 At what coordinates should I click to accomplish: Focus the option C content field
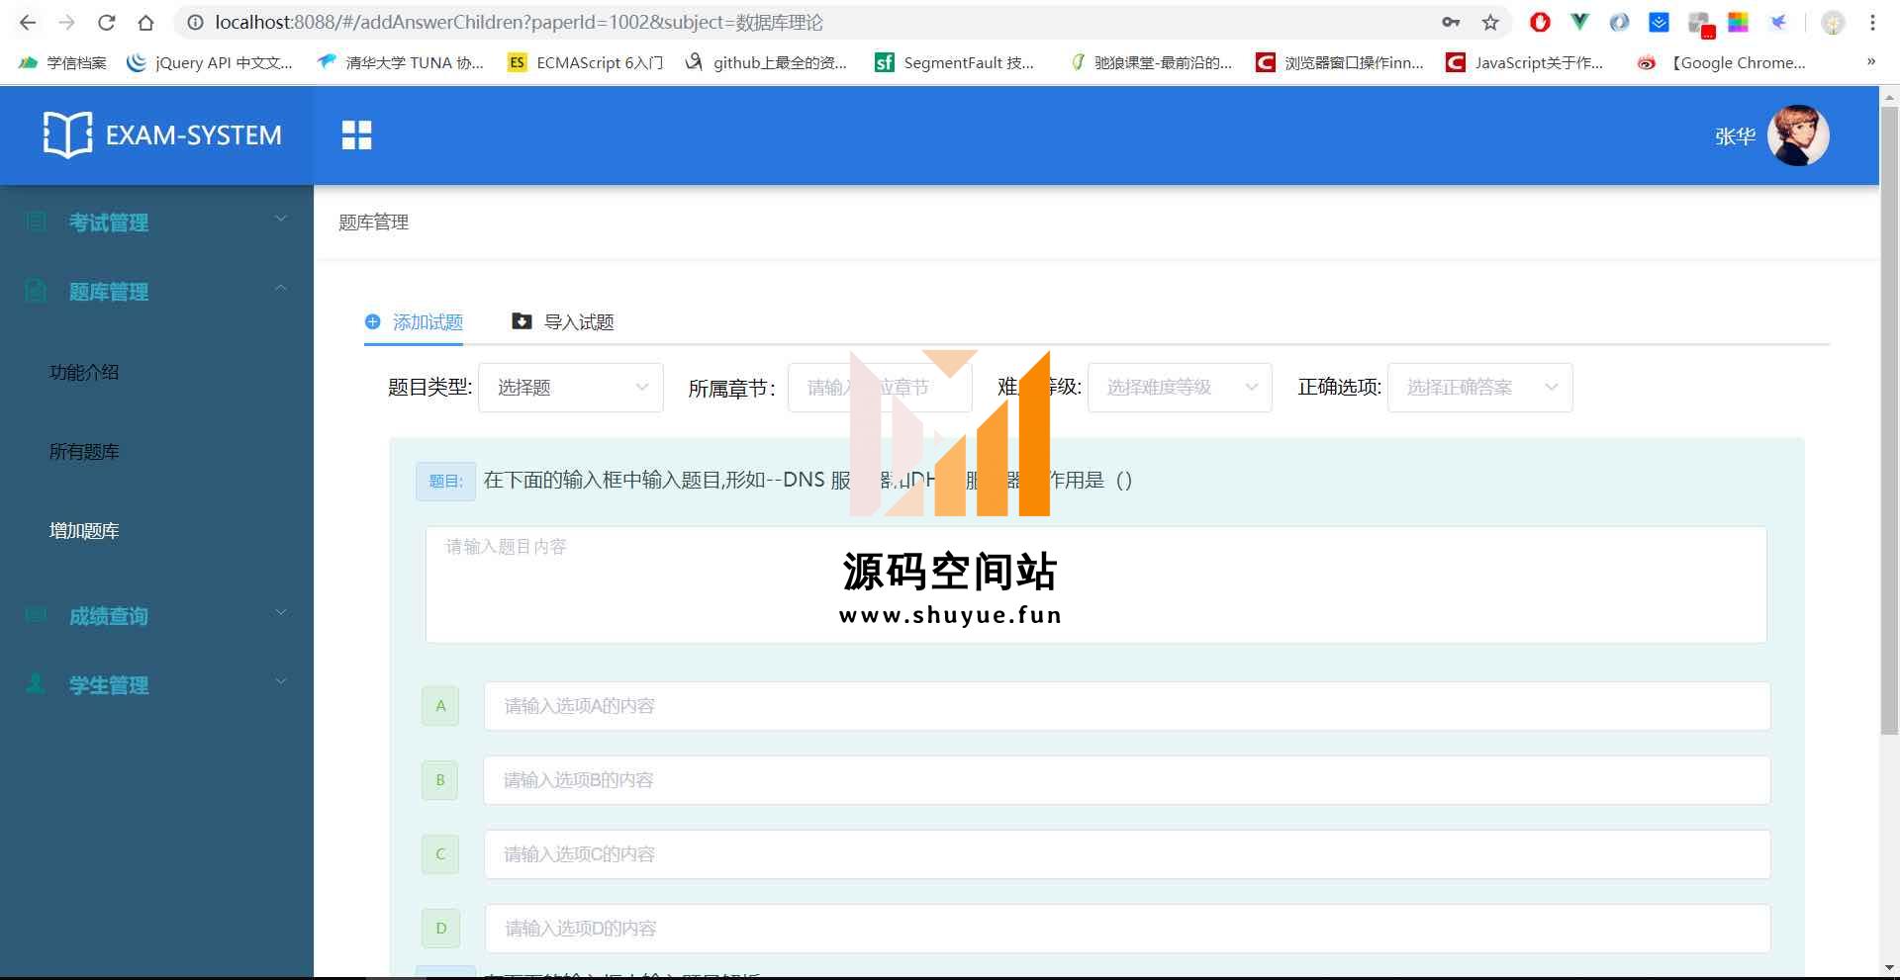(1126, 854)
